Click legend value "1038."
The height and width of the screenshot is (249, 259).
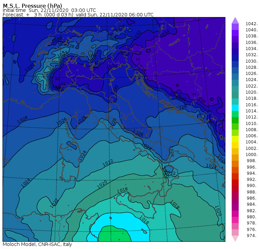(252, 36)
